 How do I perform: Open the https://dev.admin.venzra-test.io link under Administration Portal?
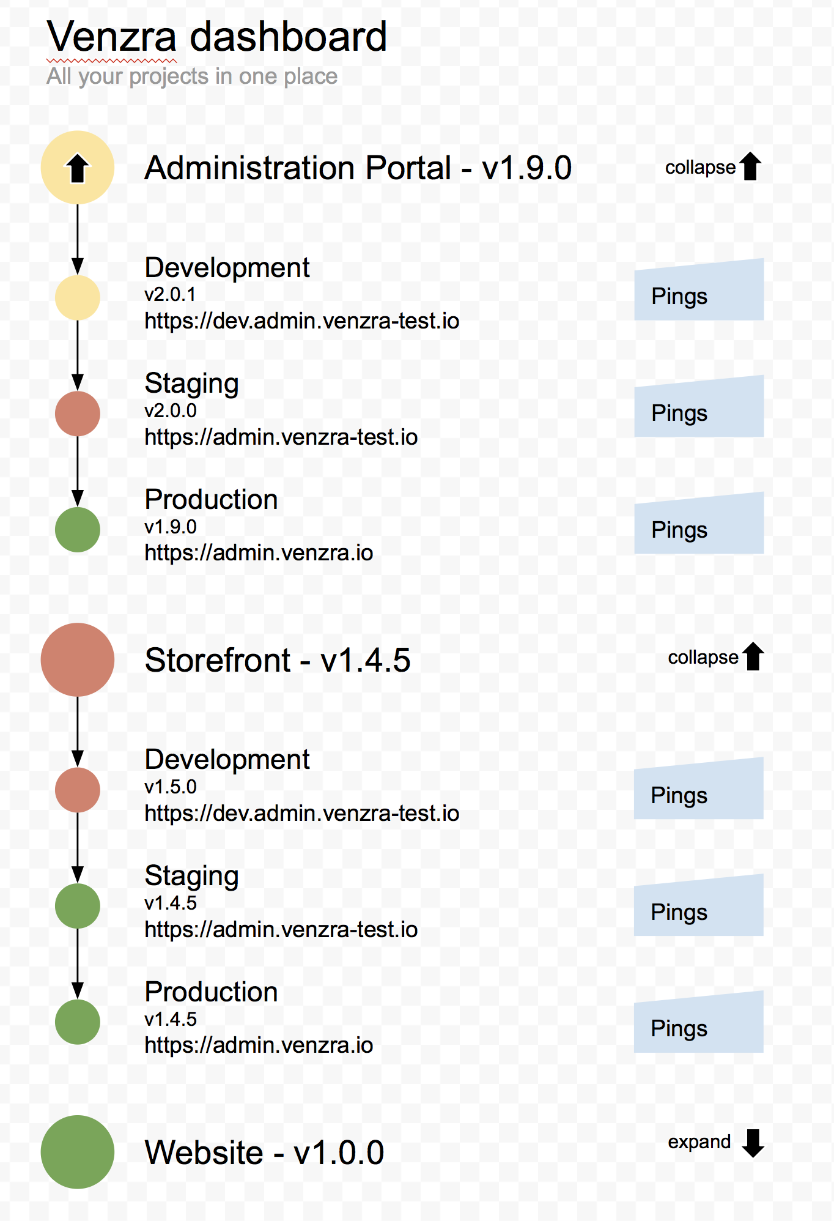302,321
